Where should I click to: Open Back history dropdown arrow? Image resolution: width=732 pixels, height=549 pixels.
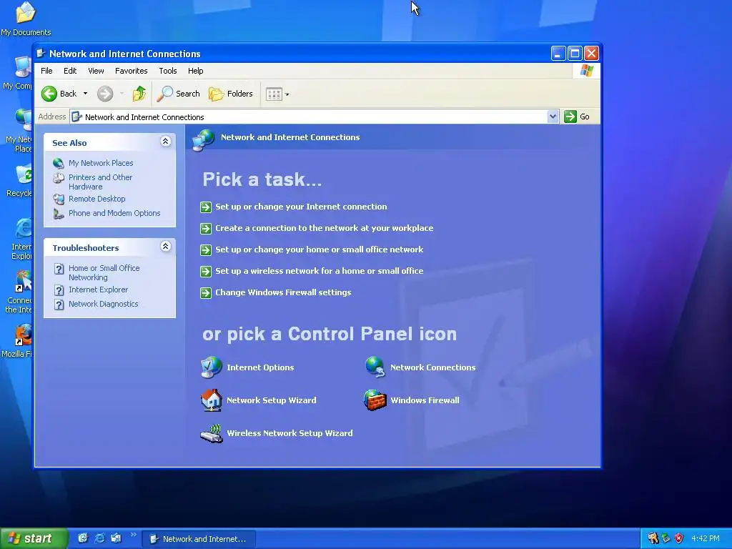86,94
